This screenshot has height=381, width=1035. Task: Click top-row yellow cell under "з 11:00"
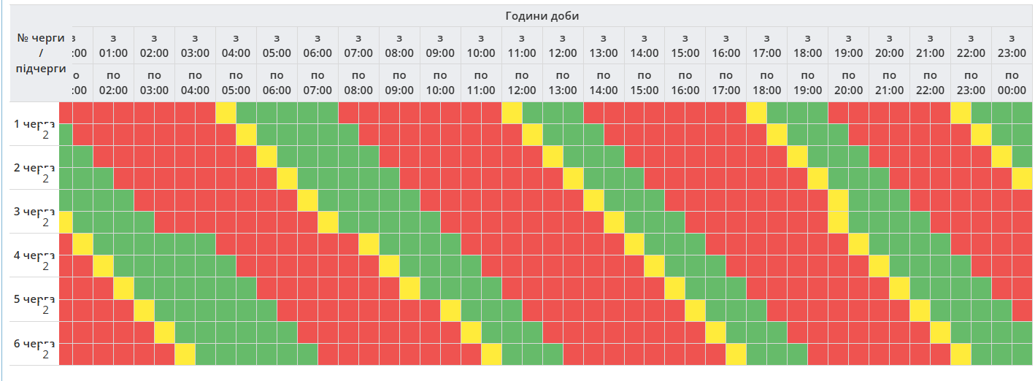512,112
